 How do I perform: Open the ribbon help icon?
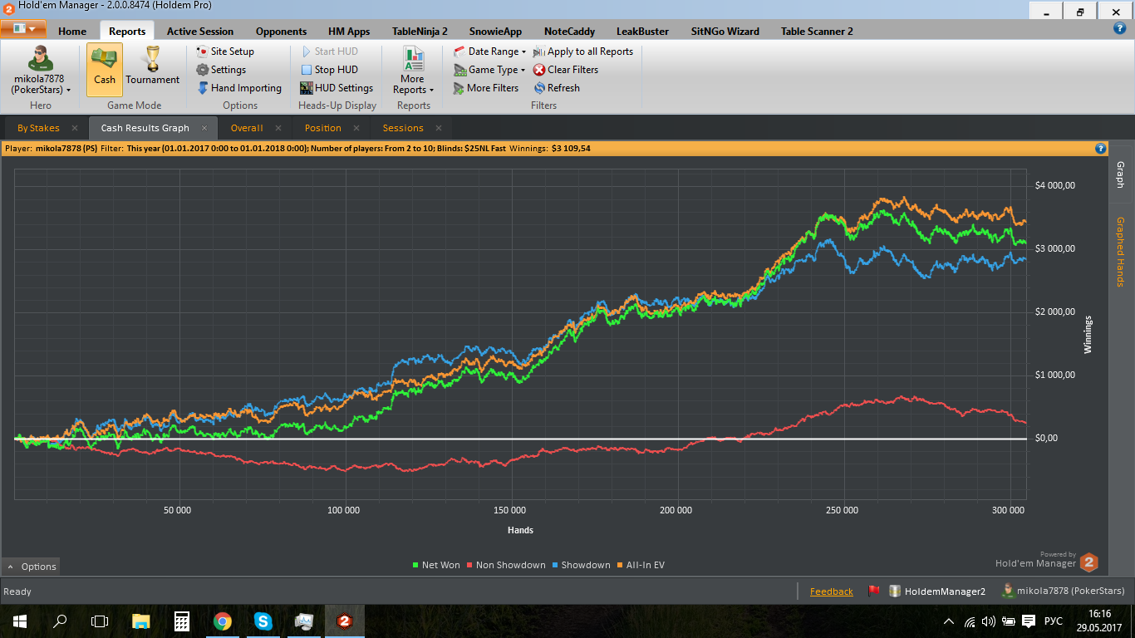click(1120, 28)
